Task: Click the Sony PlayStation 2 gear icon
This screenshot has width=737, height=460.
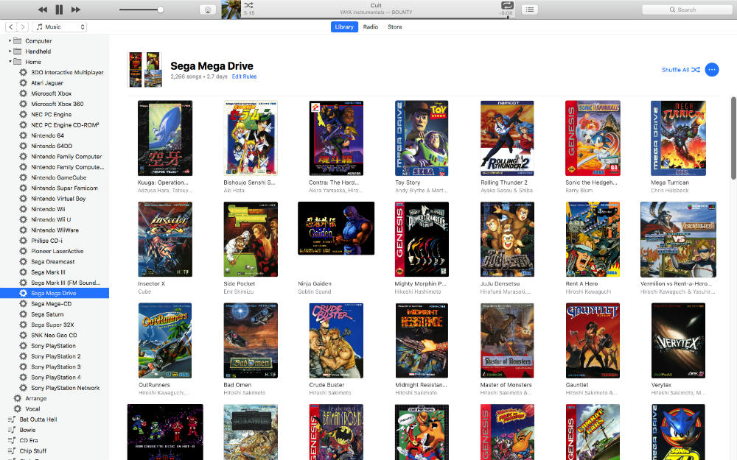Action: tap(23, 356)
